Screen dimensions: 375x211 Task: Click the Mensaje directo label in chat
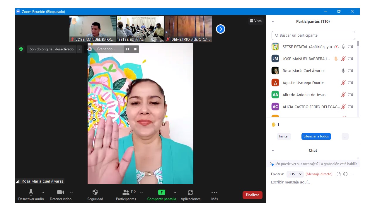[x=319, y=174]
